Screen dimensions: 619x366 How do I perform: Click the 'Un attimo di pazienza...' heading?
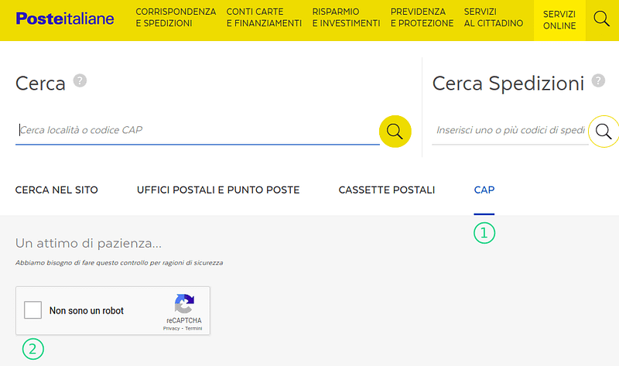click(88, 244)
